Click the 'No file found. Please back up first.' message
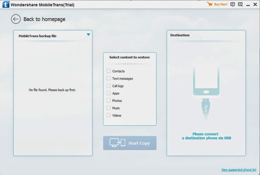The height and width of the screenshot is (175, 260). [52, 90]
